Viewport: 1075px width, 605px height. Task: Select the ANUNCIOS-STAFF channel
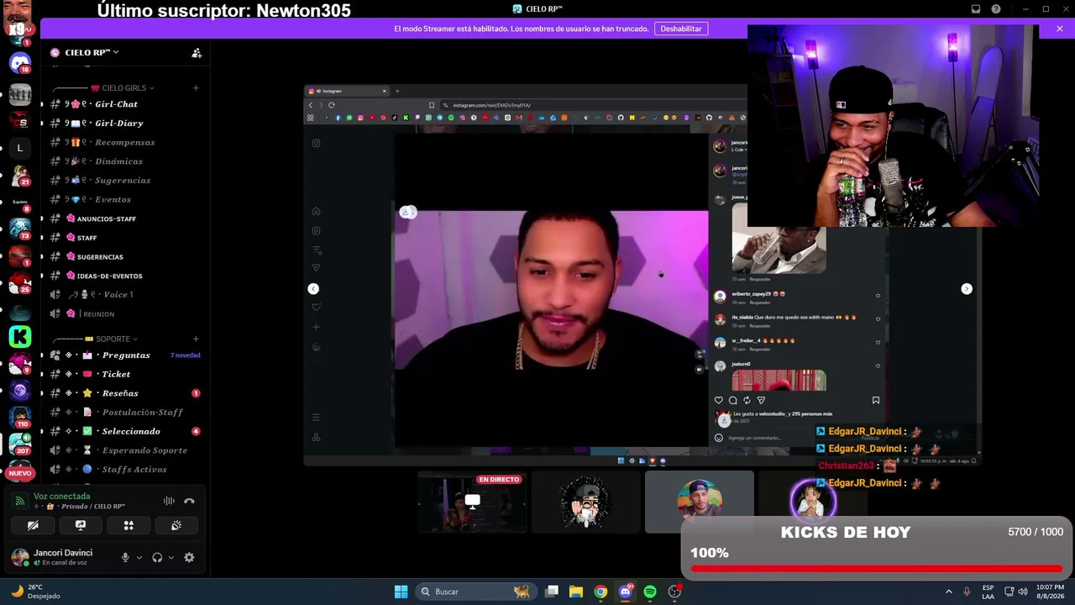tap(124, 218)
